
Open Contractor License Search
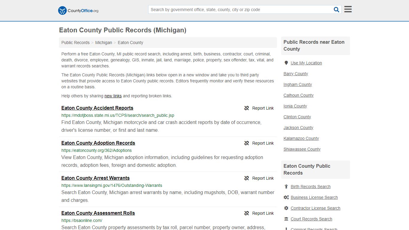[x=315, y=208]
